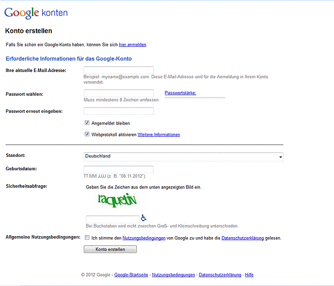Image resolution: width=334 pixels, height=286 pixels.
Task: Click the password strength meter bar
Action: 195,97
